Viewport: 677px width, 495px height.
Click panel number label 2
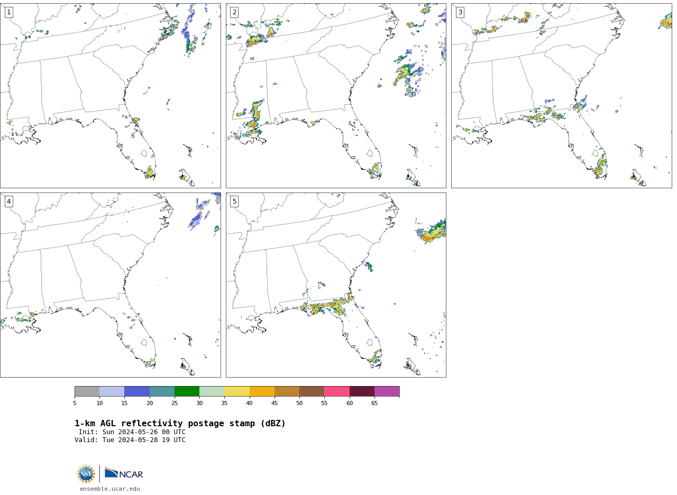tap(234, 12)
